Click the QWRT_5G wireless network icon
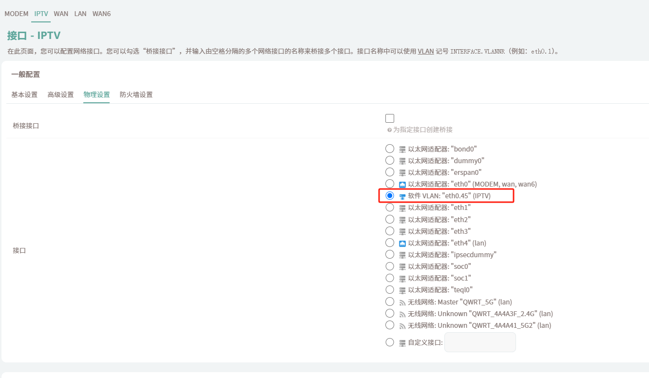 pos(402,302)
